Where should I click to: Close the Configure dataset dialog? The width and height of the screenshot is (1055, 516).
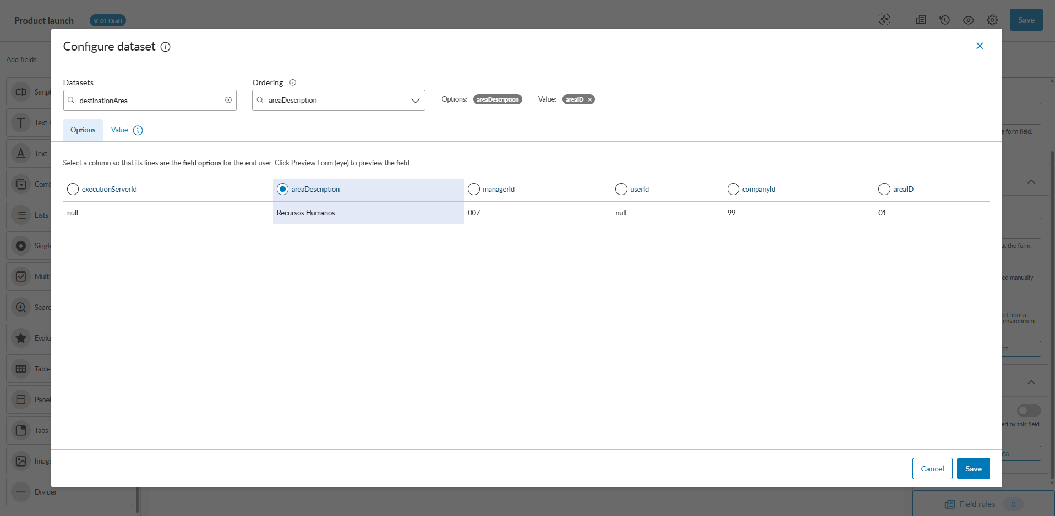pos(980,46)
